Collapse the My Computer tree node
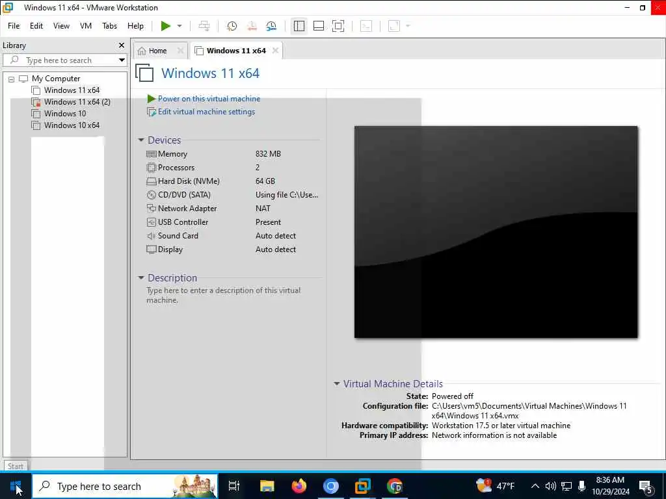The image size is (666, 499). [x=12, y=79]
